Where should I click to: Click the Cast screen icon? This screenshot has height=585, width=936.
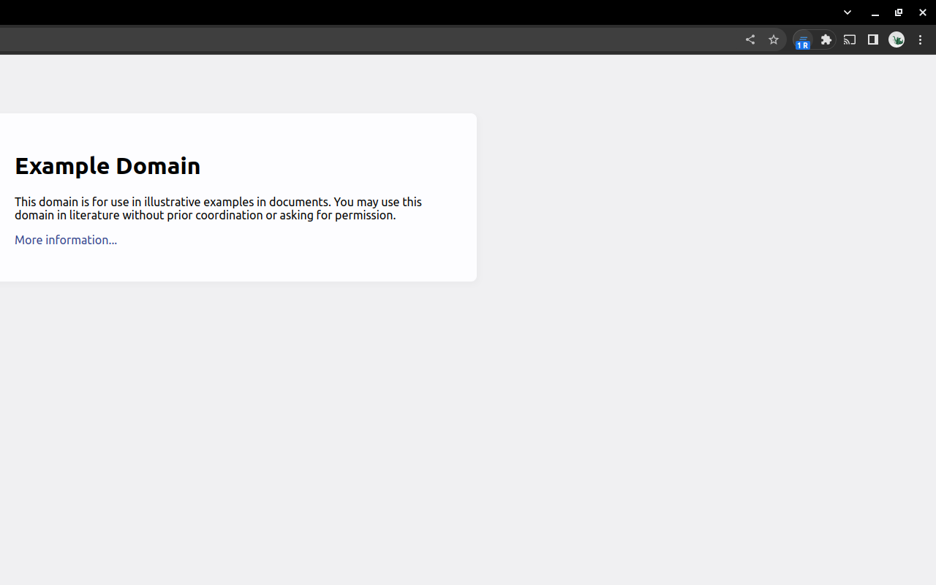[850, 40]
